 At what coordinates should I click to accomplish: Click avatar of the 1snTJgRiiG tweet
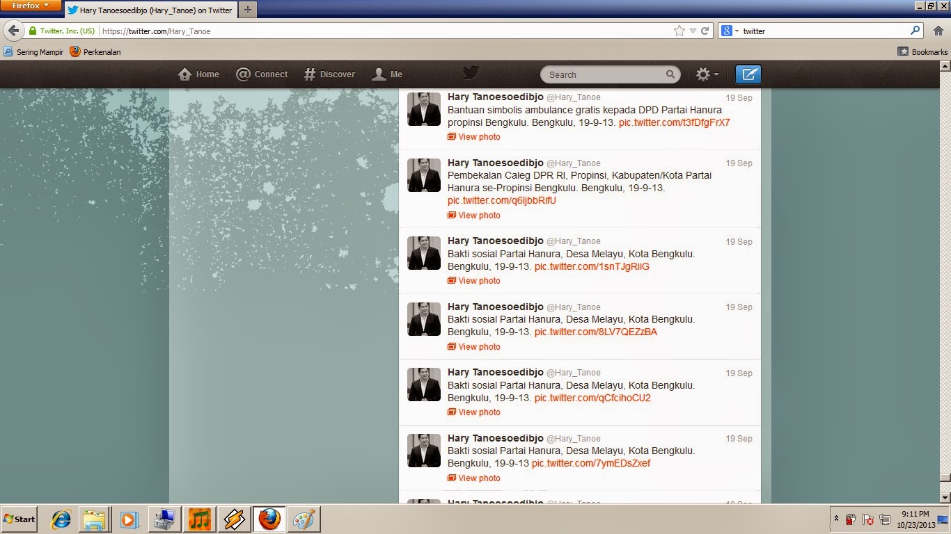click(x=424, y=253)
